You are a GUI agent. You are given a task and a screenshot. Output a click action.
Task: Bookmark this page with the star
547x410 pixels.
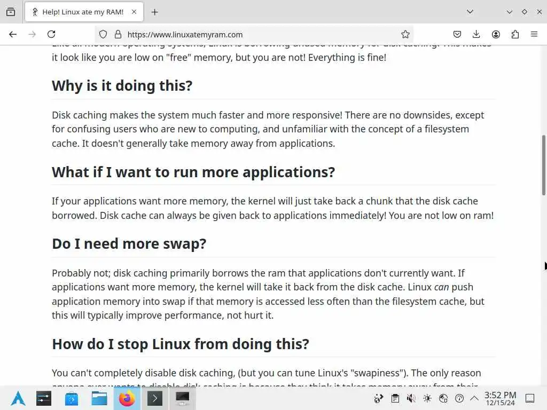point(405,34)
